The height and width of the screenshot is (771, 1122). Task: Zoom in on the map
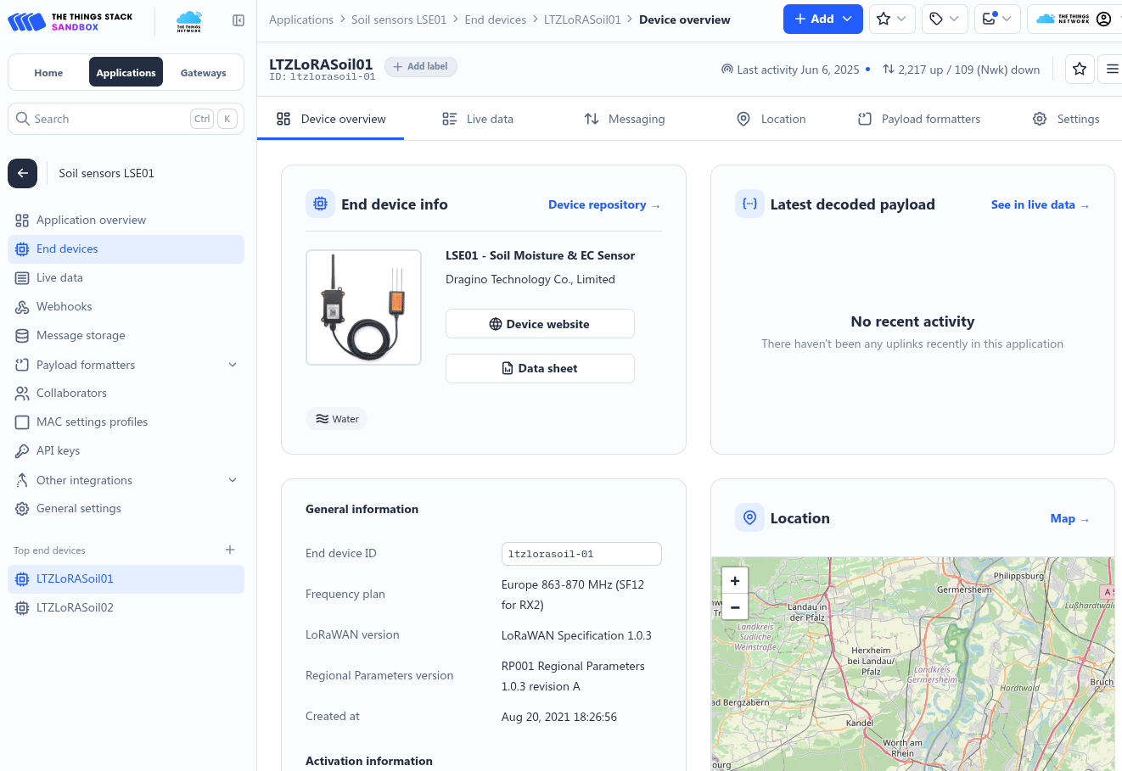click(x=735, y=581)
